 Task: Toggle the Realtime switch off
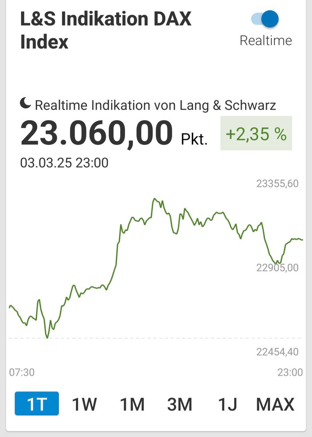(x=265, y=19)
